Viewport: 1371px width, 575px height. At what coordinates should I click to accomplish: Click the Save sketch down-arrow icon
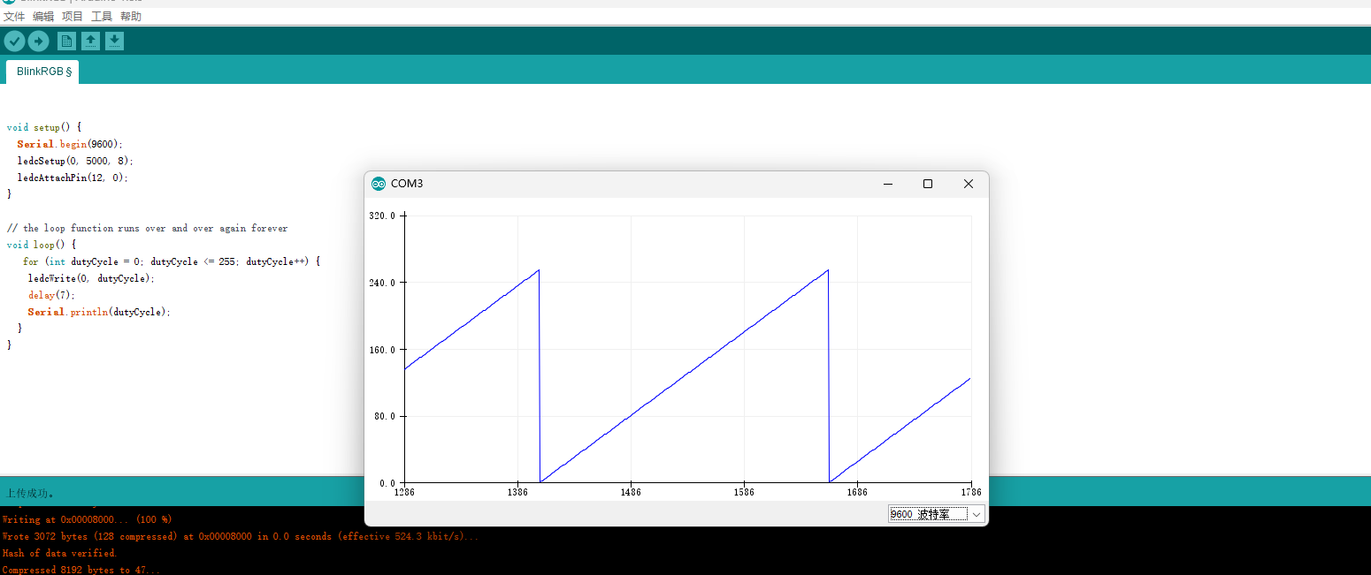(114, 41)
